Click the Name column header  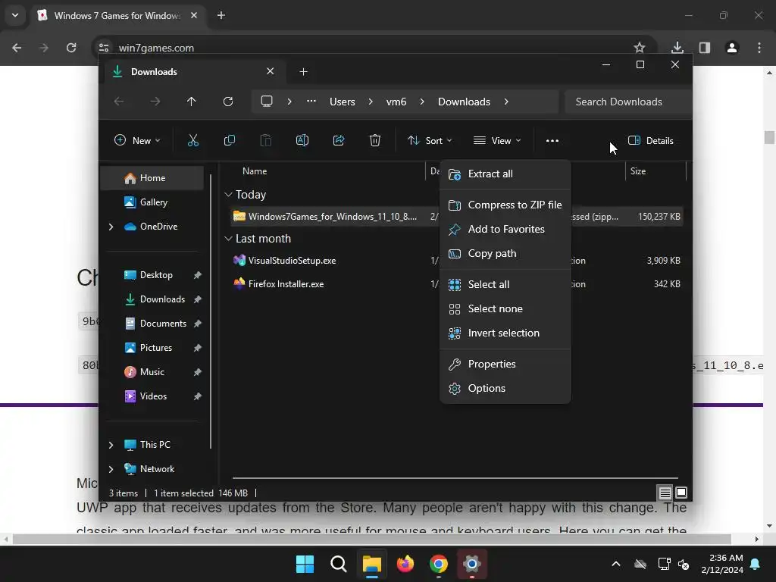pos(255,171)
